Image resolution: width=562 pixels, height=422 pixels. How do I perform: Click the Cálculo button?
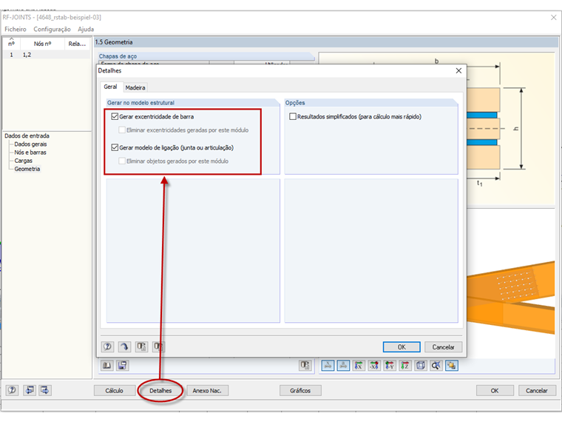115,390
